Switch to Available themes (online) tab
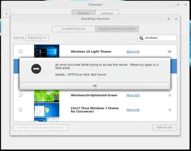191x151 pixels. pyautogui.click(x=117, y=29)
